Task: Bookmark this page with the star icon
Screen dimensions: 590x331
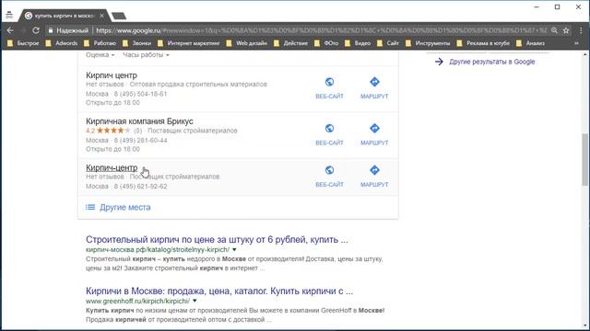Action: pyautogui.click(x=566, y=30)
